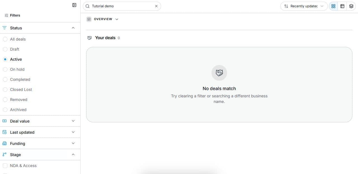Click the Overview layout icon

pos(89,19)
